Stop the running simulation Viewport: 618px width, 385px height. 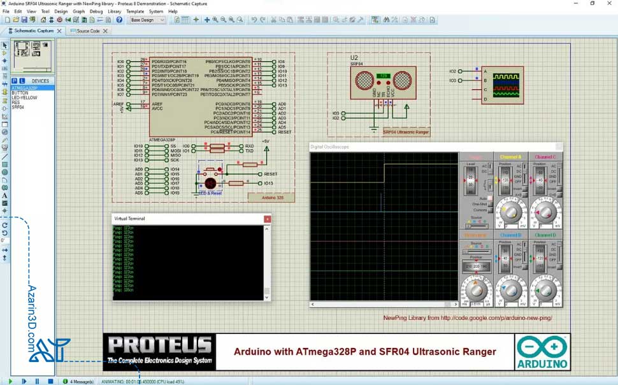(x=50, y=381)
